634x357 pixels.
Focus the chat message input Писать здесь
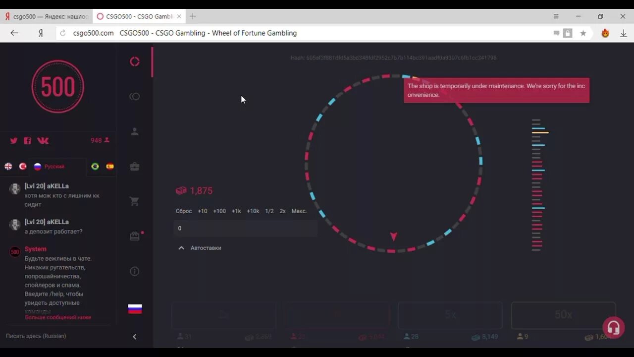pyautogui.click(x=58, y=336)
